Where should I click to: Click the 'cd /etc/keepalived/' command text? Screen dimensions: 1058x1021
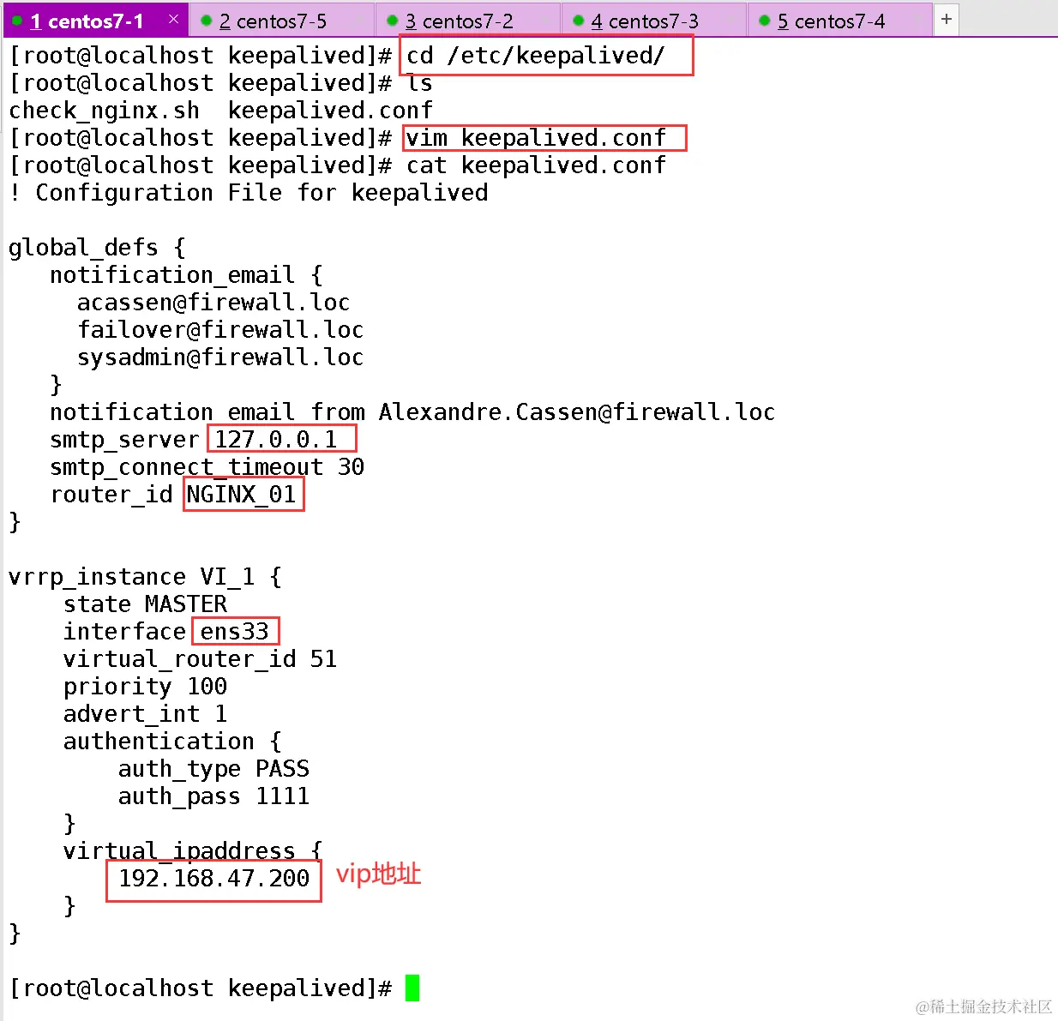coord(535,56)
